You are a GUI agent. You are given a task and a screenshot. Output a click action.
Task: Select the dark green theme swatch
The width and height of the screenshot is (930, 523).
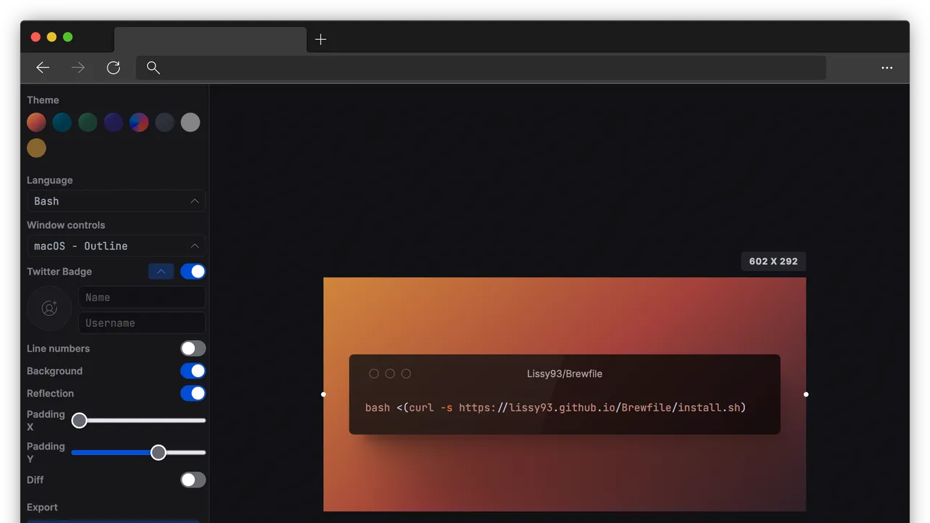88,122
